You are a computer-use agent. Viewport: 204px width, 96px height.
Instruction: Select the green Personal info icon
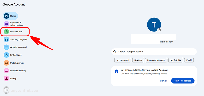pos(6,31)
